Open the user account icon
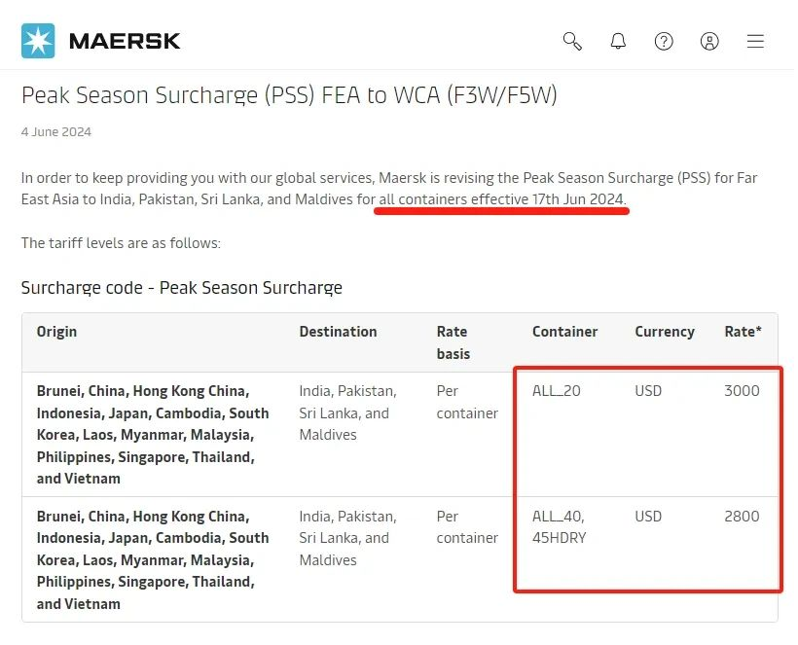 tap(709, 41)
